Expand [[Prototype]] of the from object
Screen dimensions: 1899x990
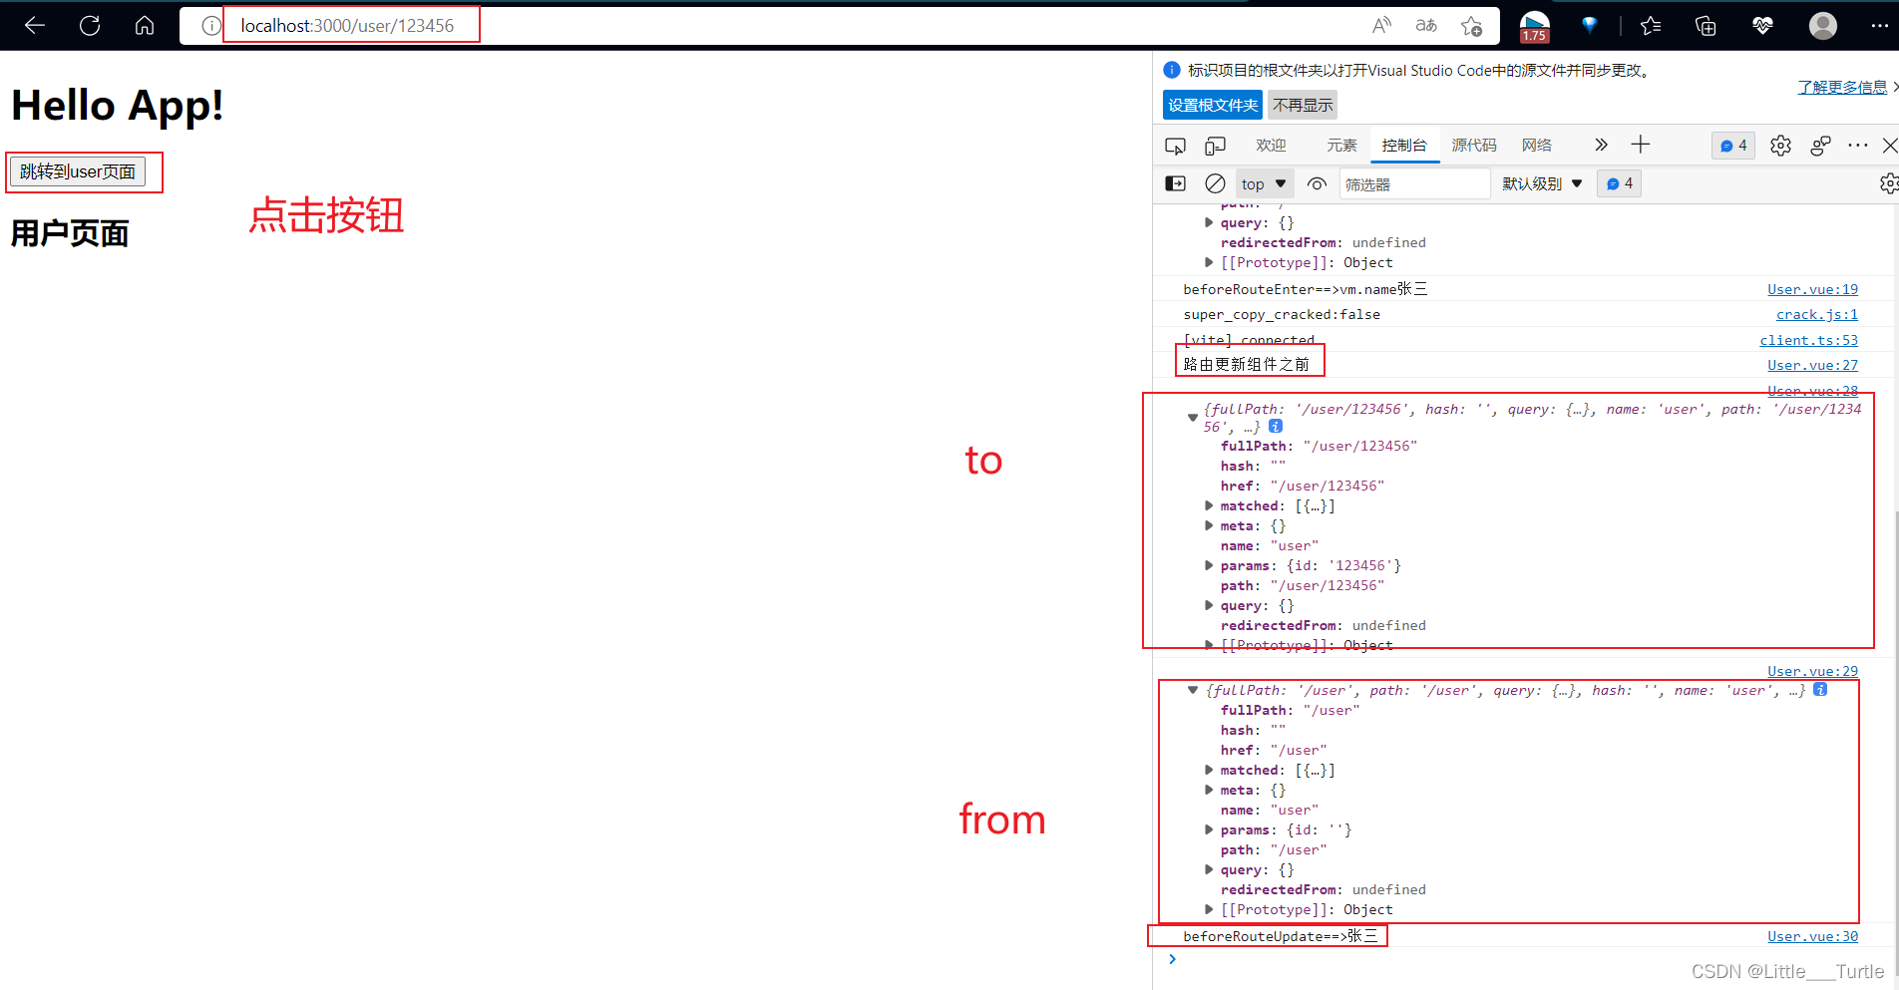[x=1209, y=909]
